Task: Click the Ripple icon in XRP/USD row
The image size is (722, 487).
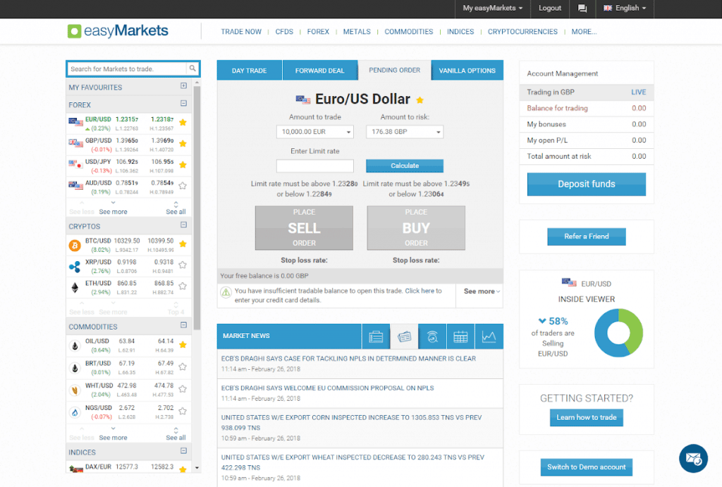Action: (x=75, y=267)
